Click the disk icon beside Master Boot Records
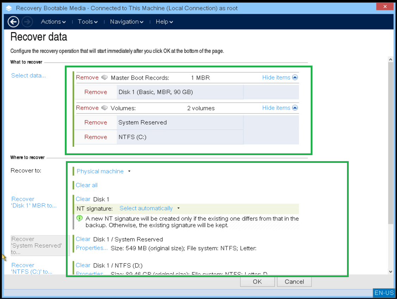 coord(104,77)
